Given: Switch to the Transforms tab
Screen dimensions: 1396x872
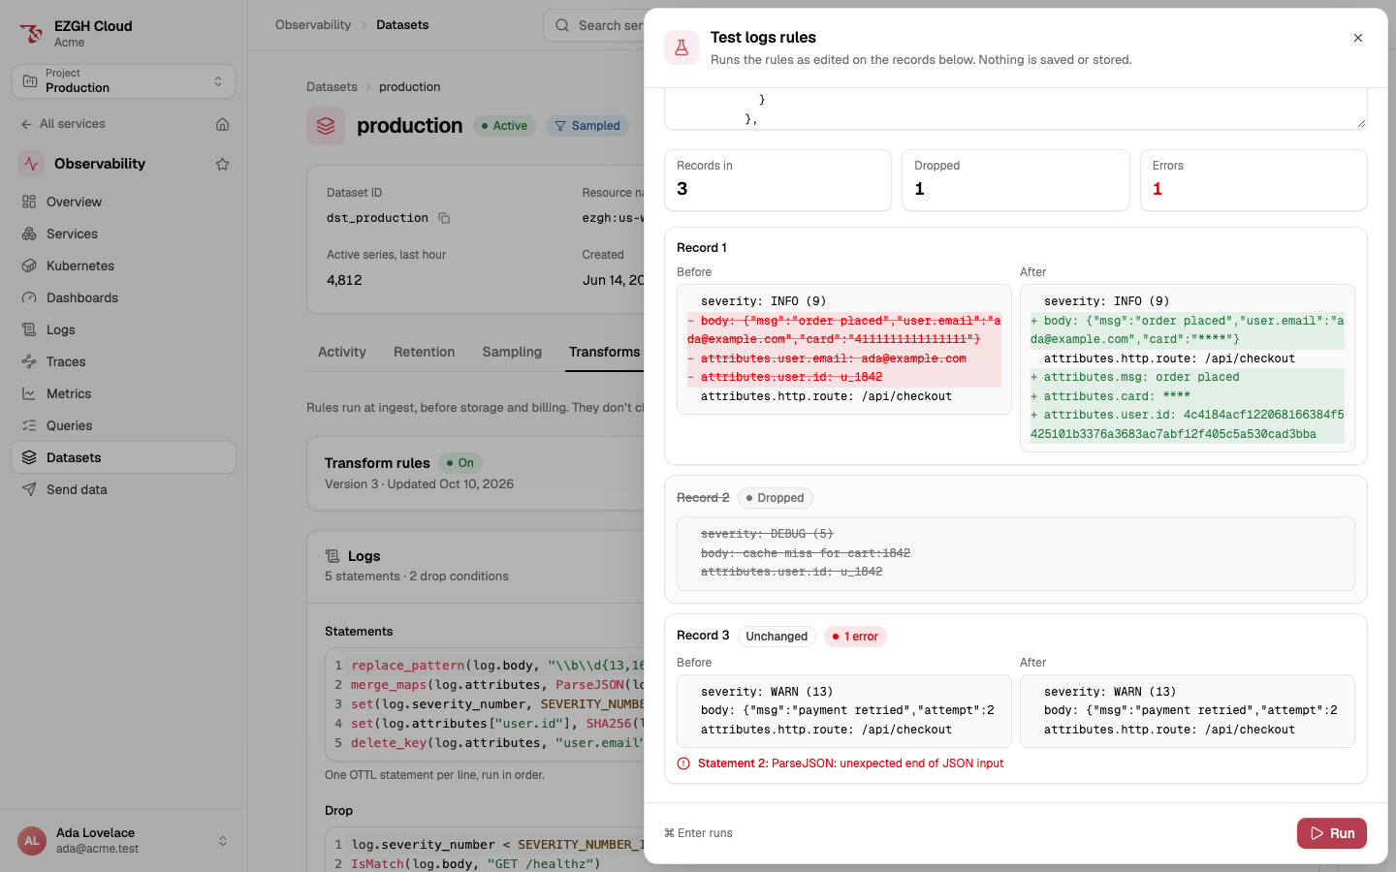Looking at the screenshot, I should pyautogui.click(x=605, y=352).
